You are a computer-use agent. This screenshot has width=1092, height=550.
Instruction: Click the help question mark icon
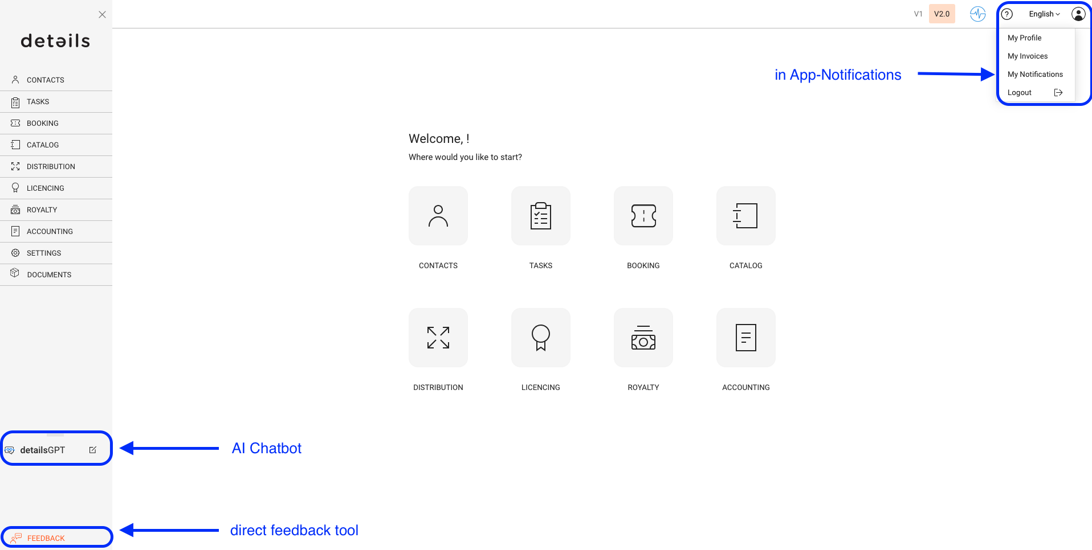(x=1007, y=14)
